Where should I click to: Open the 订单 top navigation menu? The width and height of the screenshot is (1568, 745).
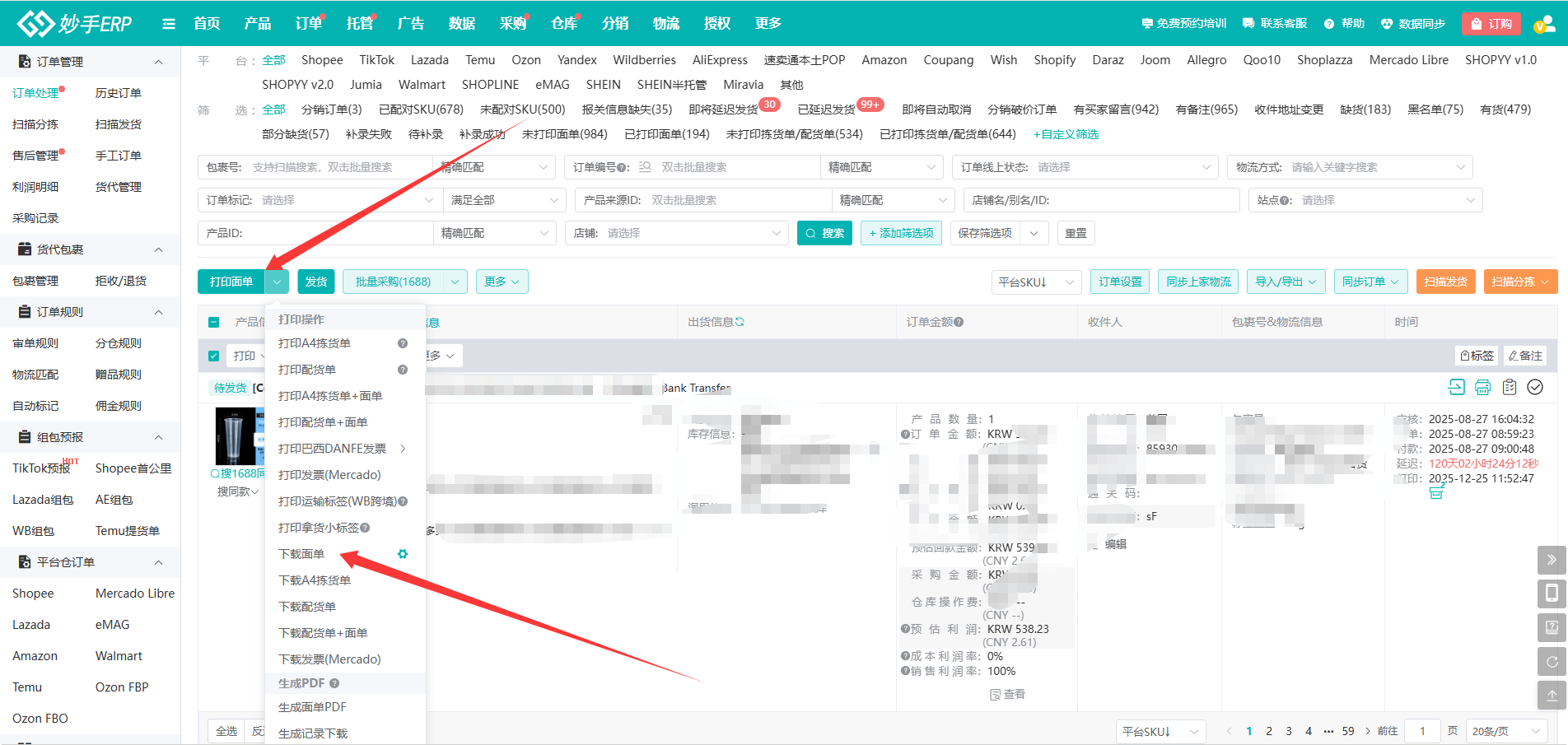[309, 24]
